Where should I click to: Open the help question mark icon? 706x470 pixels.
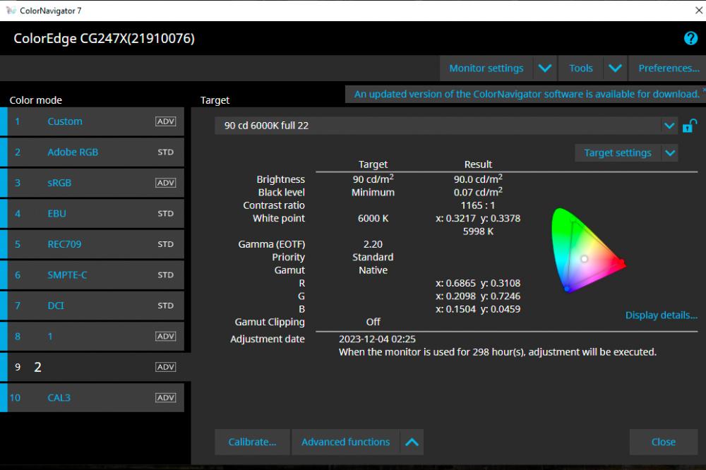(x=690, y=38)
